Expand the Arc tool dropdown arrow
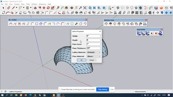 [x=24, y=8]
